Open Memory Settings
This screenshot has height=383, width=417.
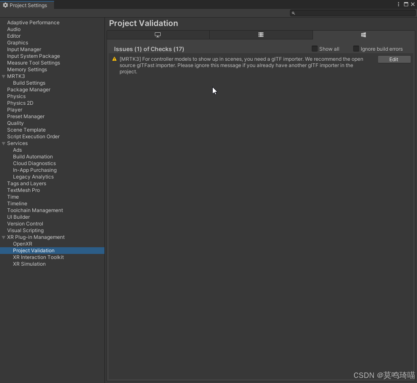click(x=27, y=69)
